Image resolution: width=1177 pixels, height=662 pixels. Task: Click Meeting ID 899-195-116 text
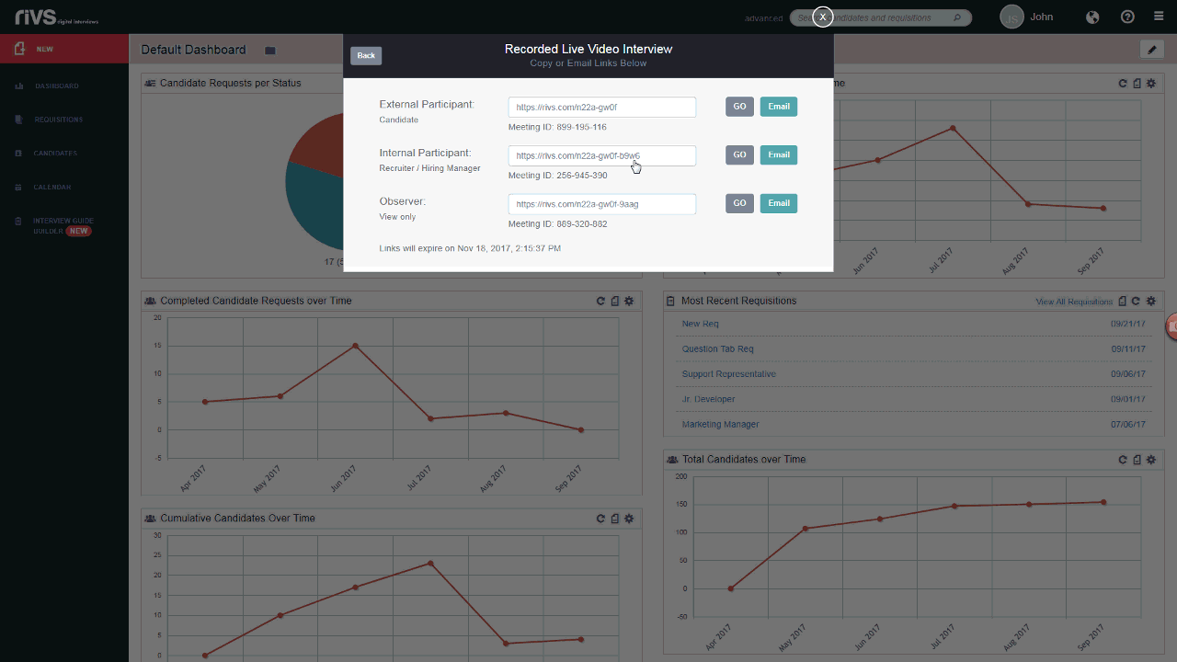(x=557, y=127)
